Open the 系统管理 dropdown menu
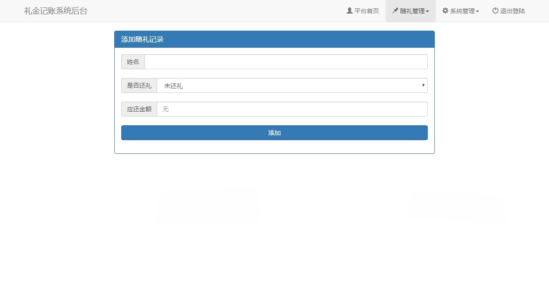 (460, 11)
